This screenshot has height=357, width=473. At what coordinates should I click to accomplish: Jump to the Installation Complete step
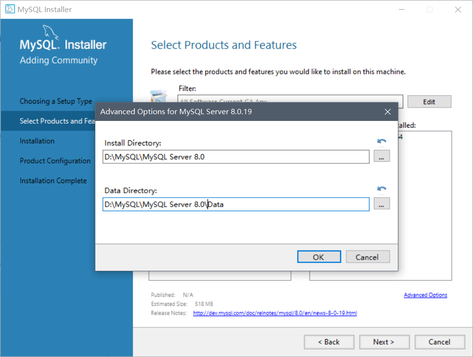click(53, 181)
